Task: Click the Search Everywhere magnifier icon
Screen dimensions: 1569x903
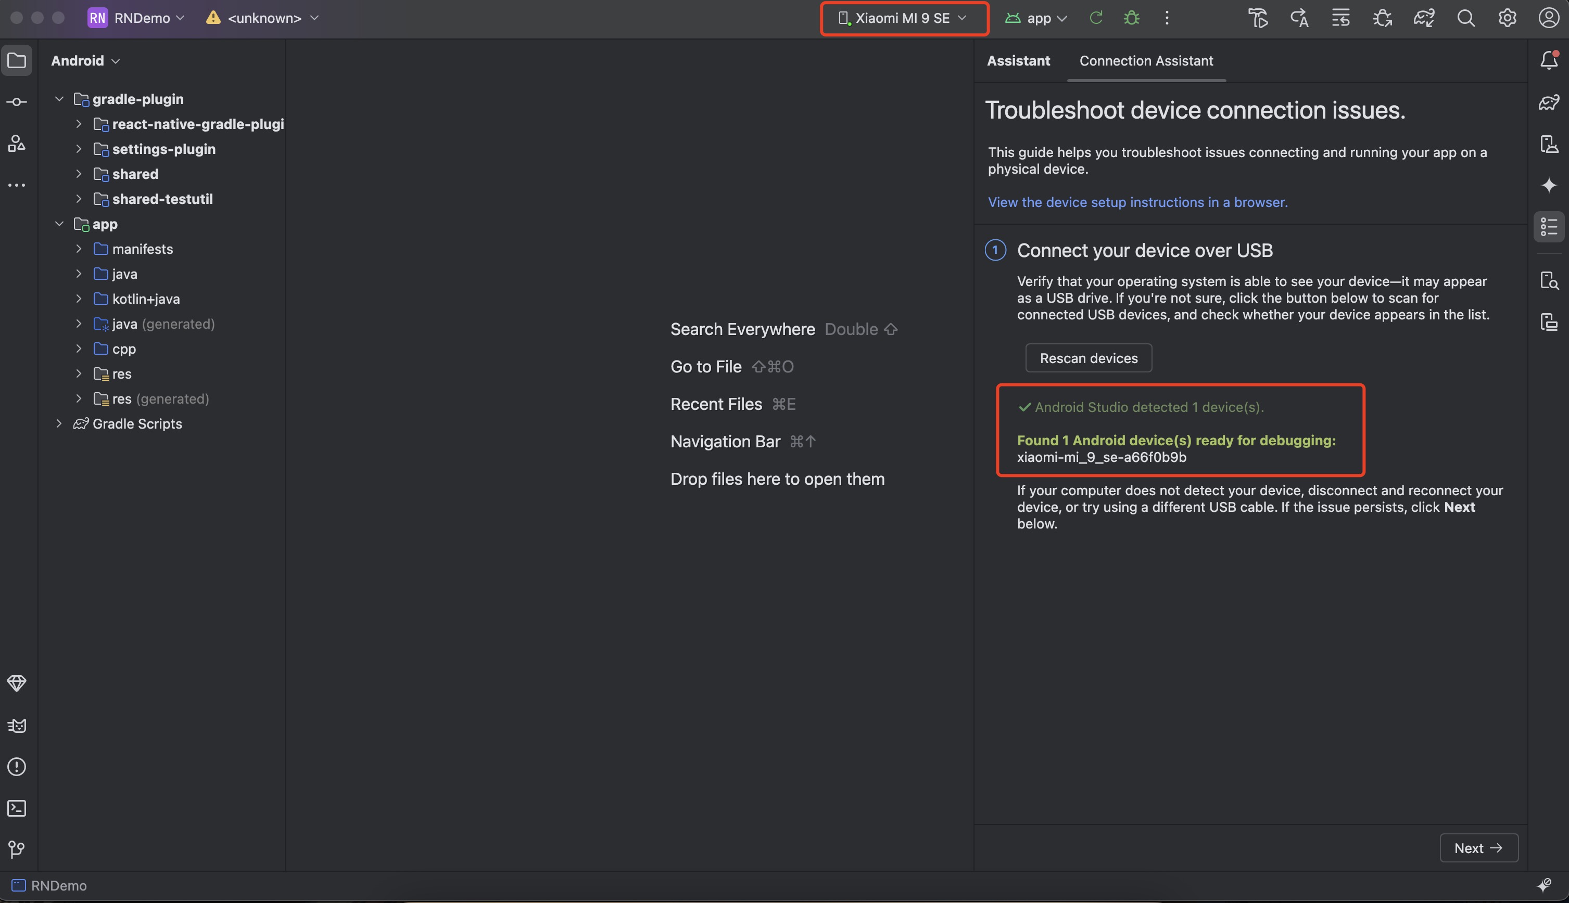Action: pyautogui.click(x=1465, y=18)
